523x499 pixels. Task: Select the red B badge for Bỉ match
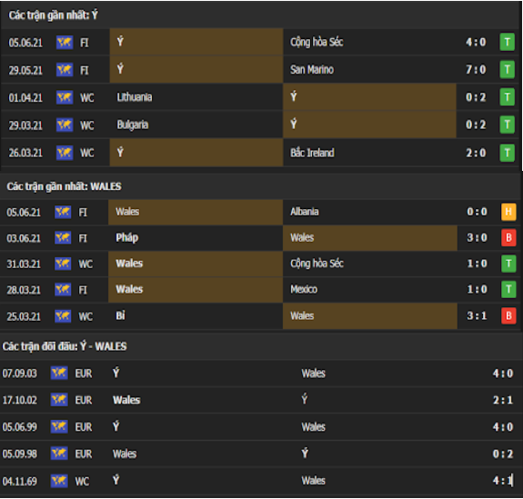tap(508, 315)
